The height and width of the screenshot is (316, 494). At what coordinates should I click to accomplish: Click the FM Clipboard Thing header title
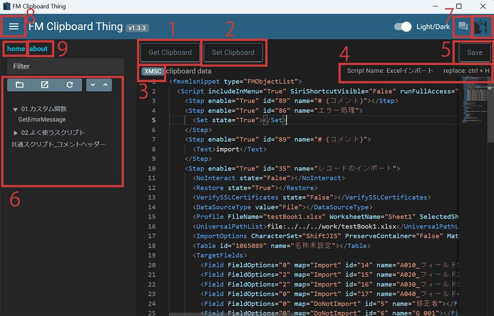[76, 27]
